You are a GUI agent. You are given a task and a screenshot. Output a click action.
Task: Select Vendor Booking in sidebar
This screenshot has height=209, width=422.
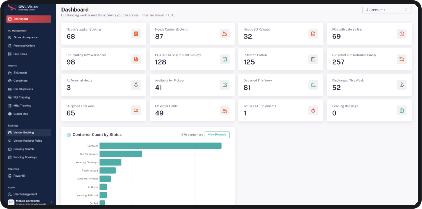pos(29,133)
